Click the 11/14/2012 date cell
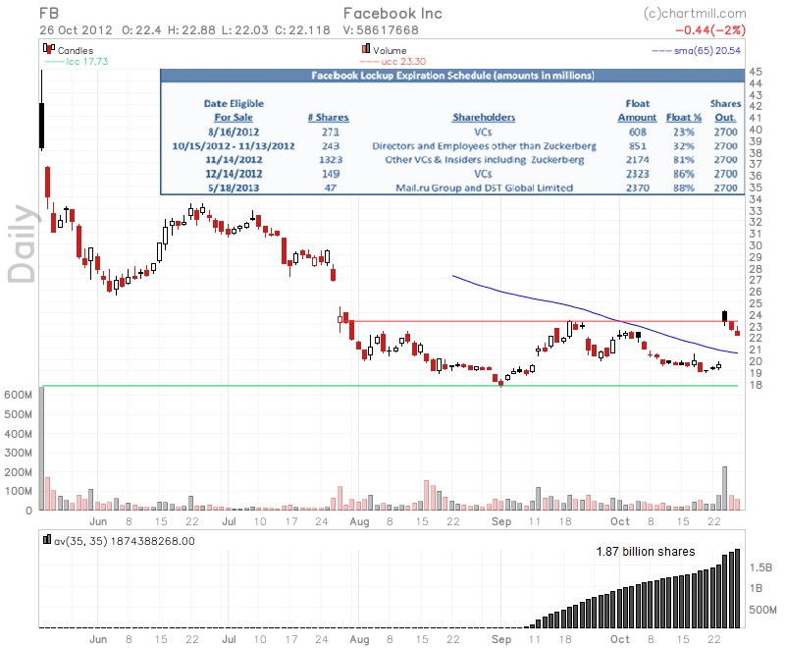 click(x=234, y=160)
